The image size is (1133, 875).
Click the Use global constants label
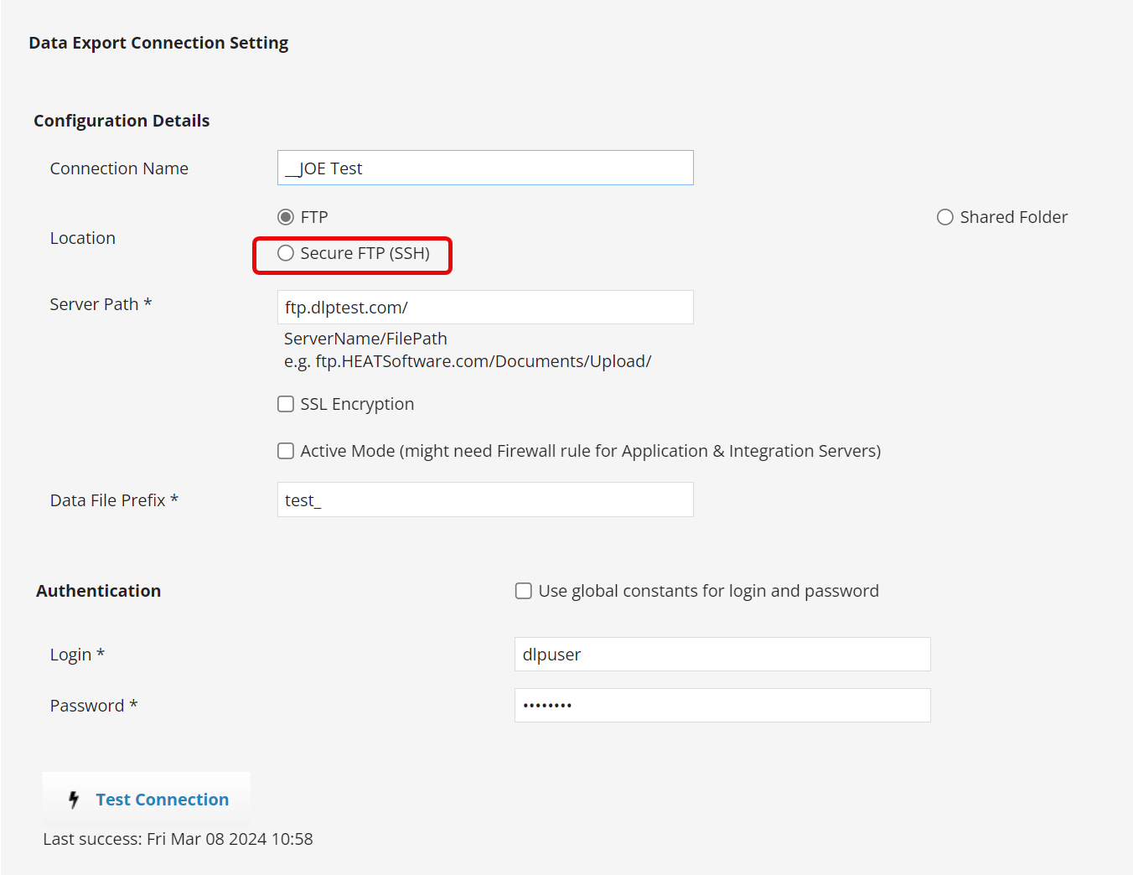click(x=708, y=591)
